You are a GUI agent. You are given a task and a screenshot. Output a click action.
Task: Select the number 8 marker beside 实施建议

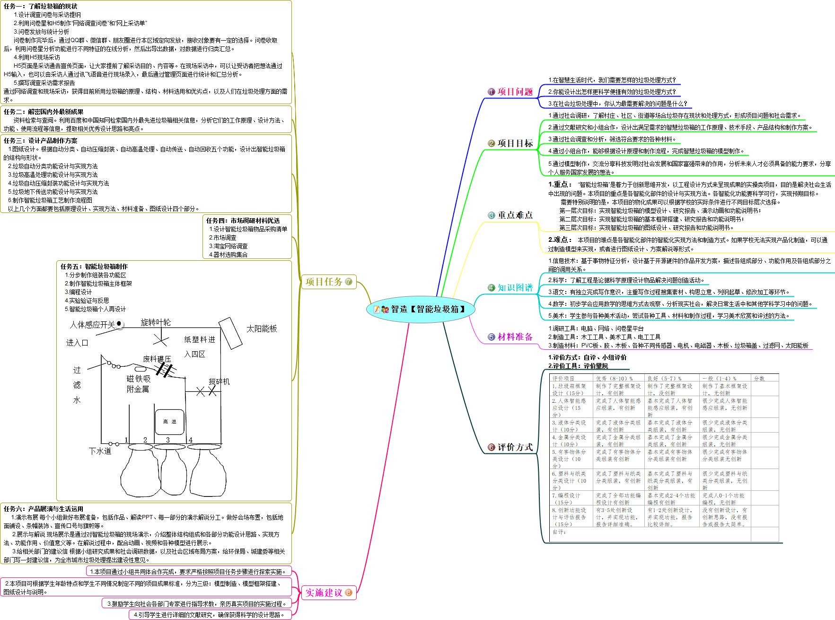[x=349, y=593]
